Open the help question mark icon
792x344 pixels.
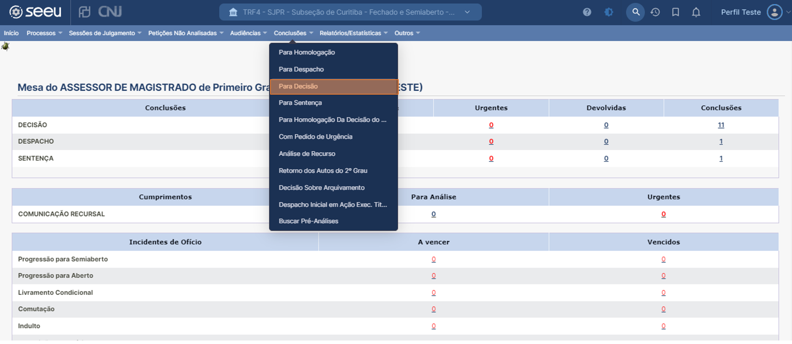tap(587, 12)
